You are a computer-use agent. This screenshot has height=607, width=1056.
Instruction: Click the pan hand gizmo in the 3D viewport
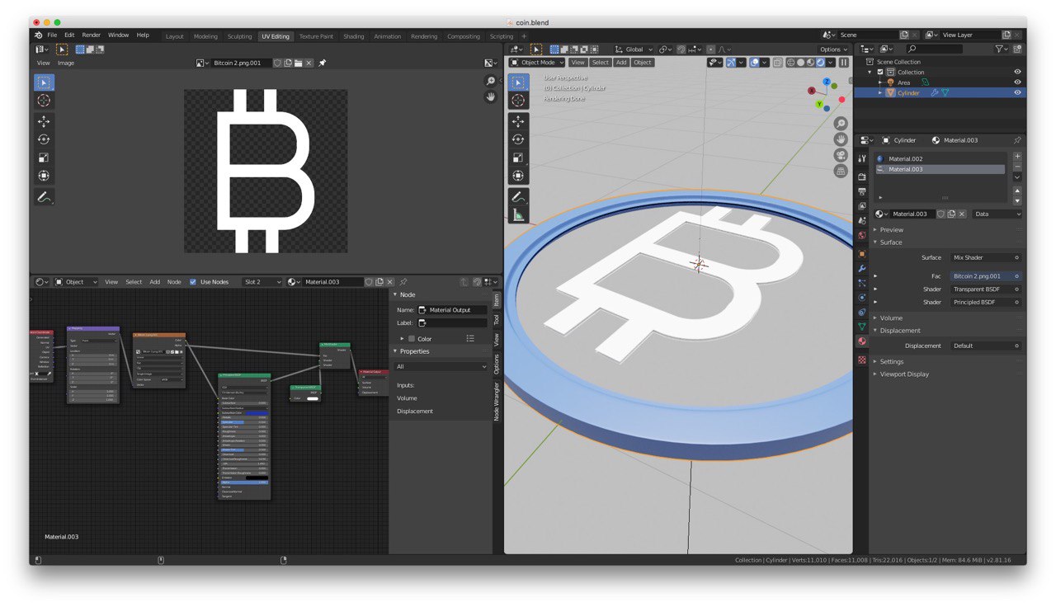841,139
